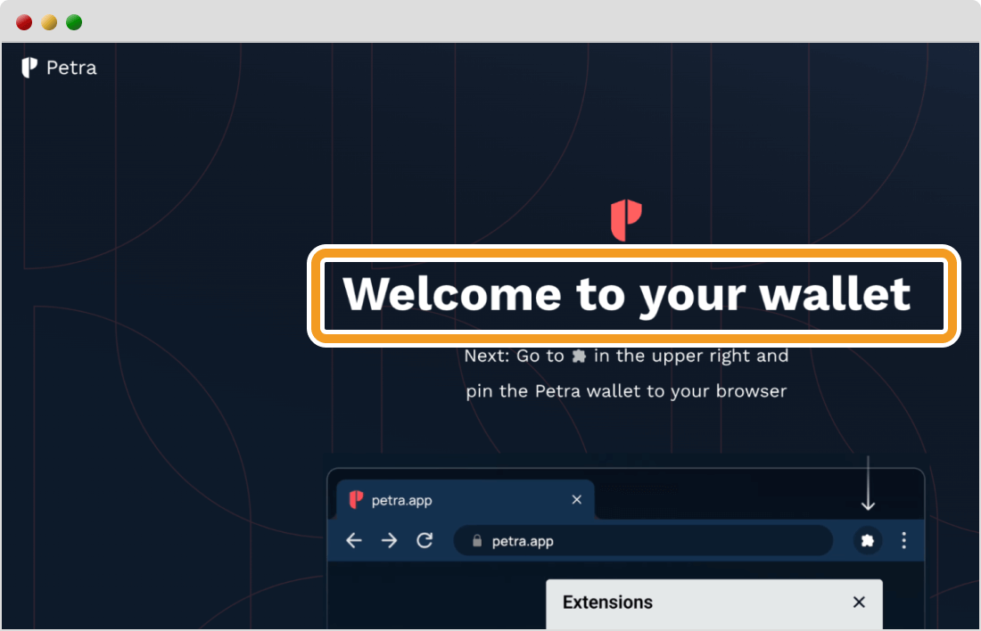This screenshot has width=981, height=631.
Task: Click the reload icon in the illustrated browser
Action: 425,540
